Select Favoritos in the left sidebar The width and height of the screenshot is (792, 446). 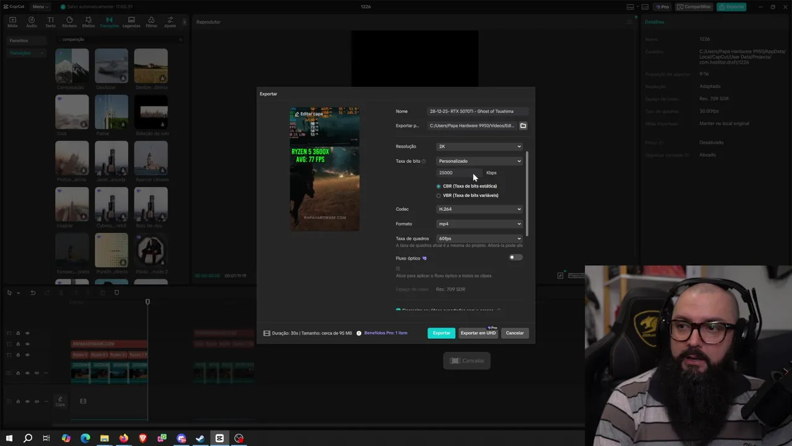pyautogui.click(x=26, y=40)
